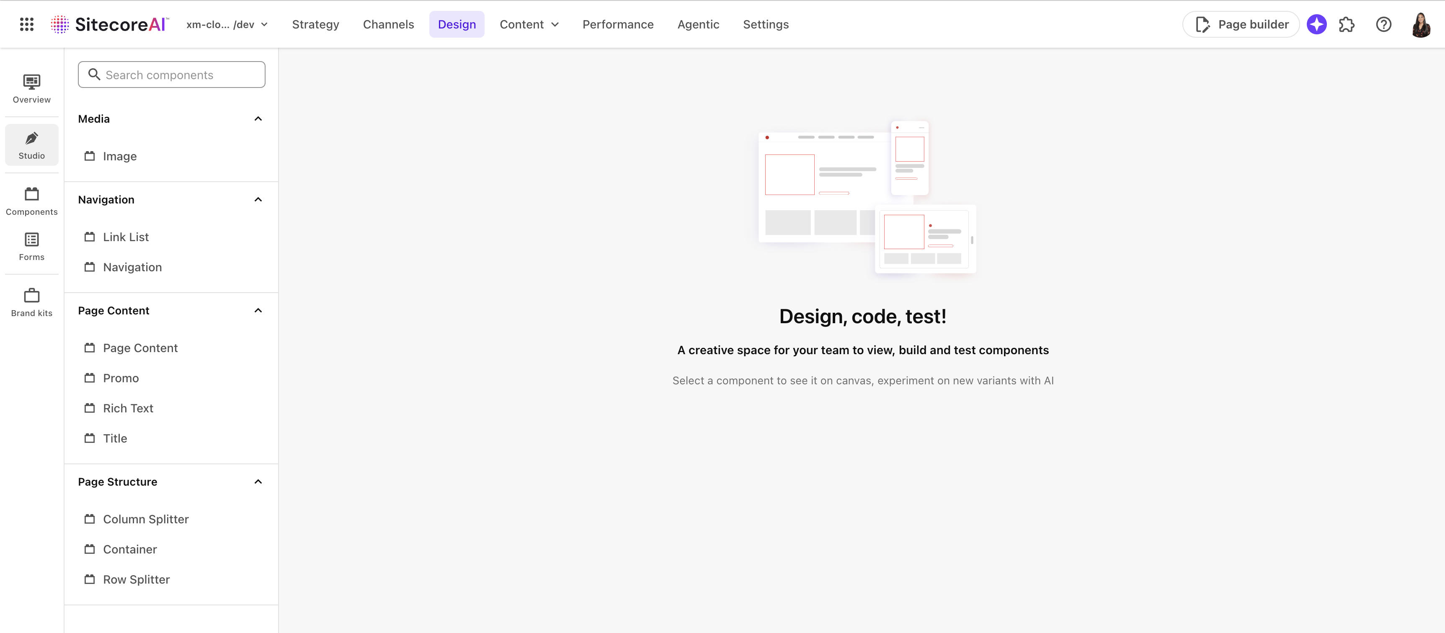Open the extensions puzzle-piece icon
The image size is (1445, 633).
pyautogui.click(x=1347, y=24)
